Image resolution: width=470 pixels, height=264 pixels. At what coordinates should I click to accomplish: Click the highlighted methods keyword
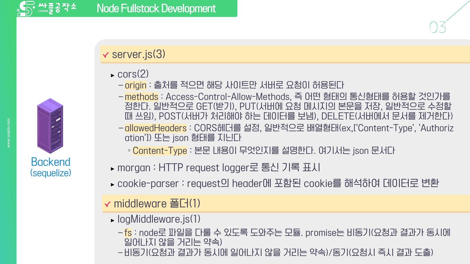[x=141, y=97]
